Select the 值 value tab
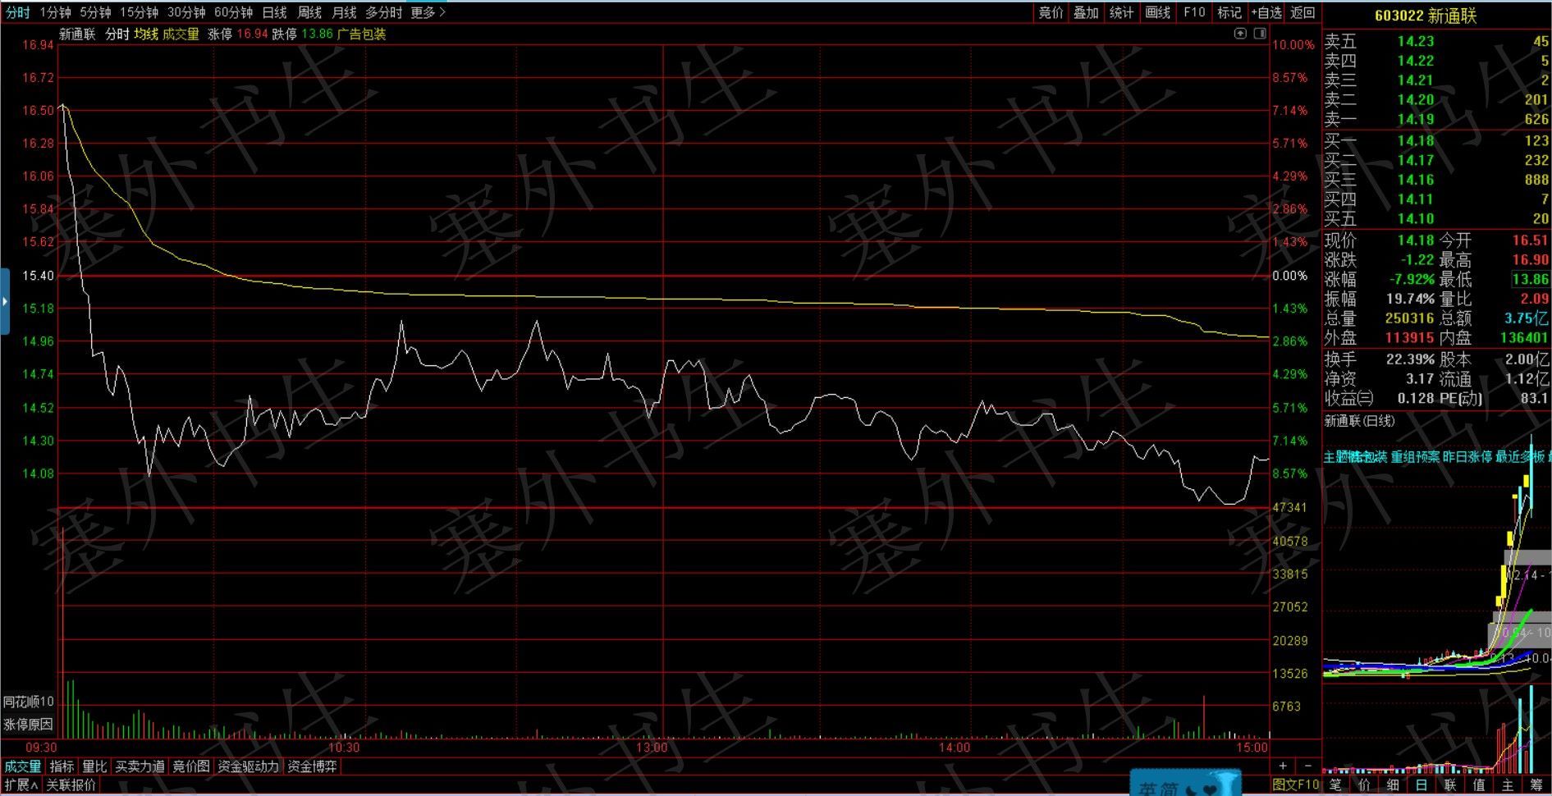Viewport: 1552px width, 796px height. click(x=1479, y=785)
